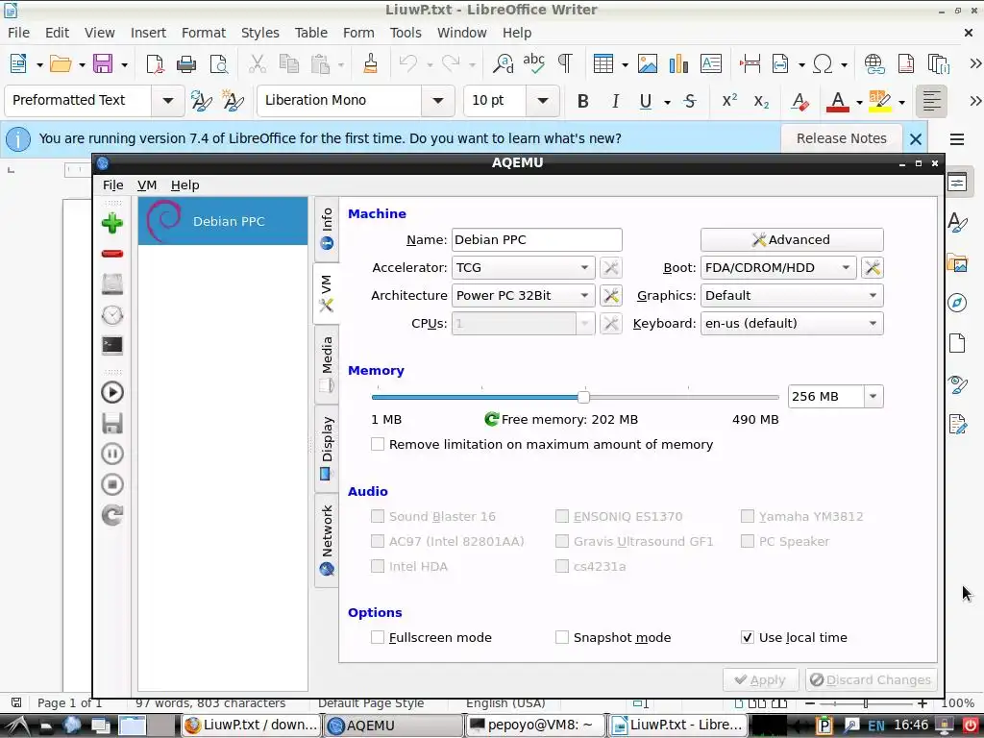Click the floppy save-state icon in AQEMU sidebar
Image resolution: width=984 pixels, height=738 pixels.
click(x=112, y=423)
